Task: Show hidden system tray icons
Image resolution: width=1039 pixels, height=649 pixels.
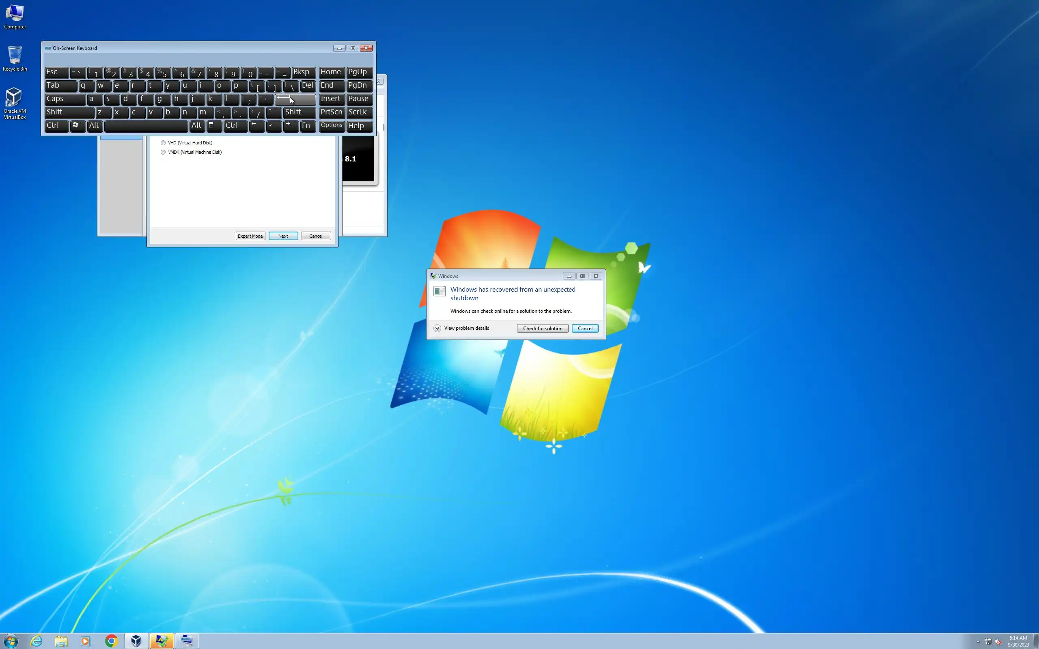Action: [x=978, y=641]
